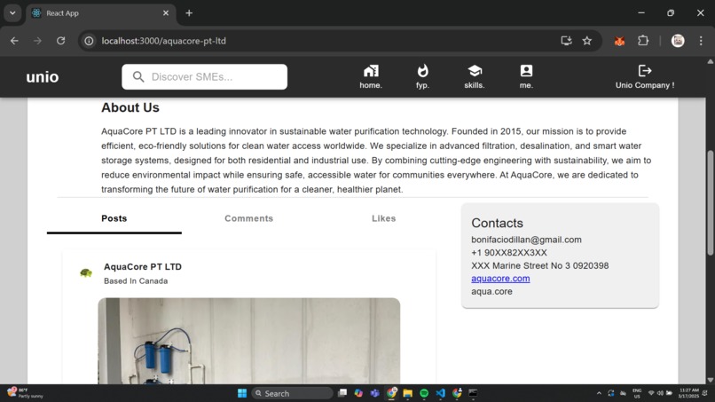Click the address XXX Marine Street No 3

540,265
